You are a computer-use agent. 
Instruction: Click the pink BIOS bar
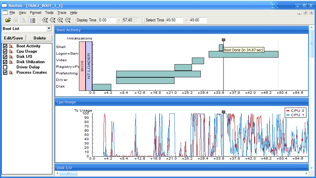[82, 66]
